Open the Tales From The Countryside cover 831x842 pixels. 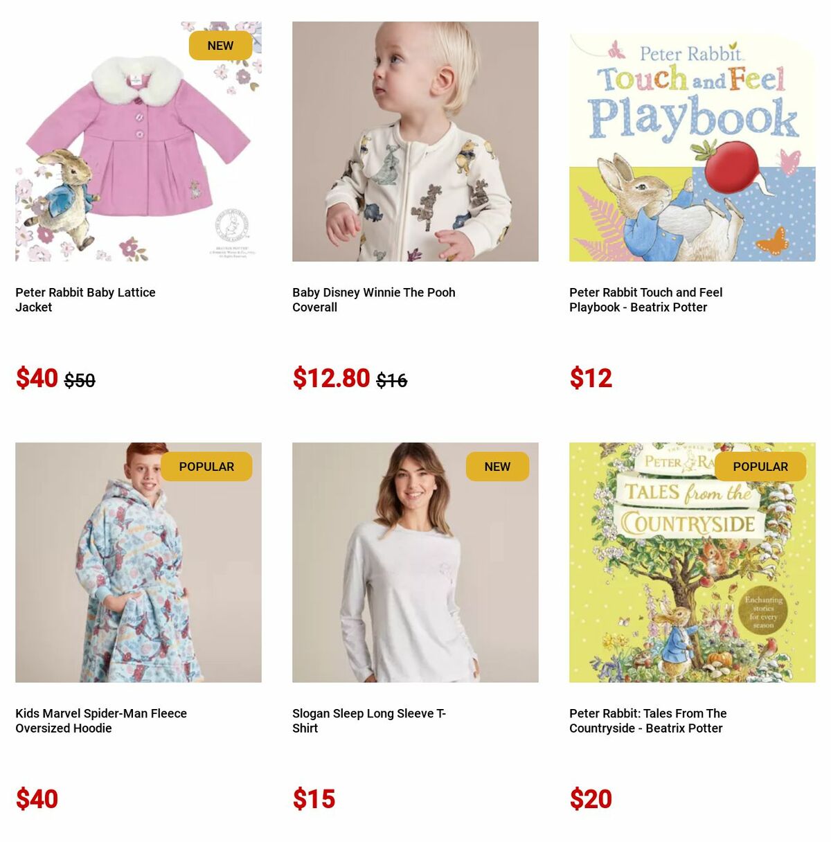tap(692, 562)
